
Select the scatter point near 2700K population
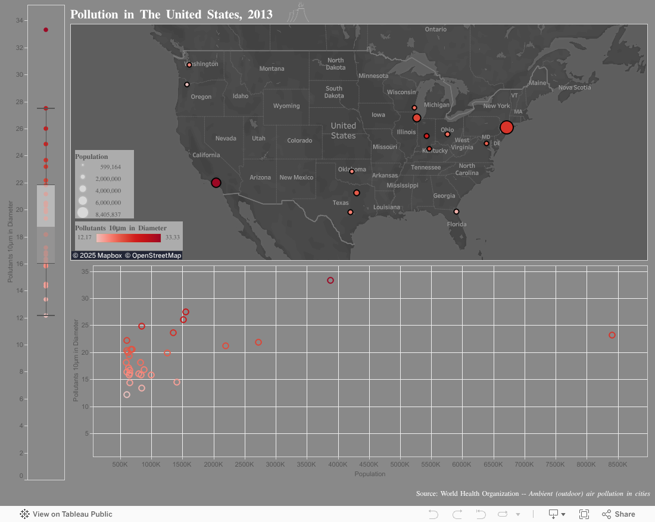coord(258,342)
